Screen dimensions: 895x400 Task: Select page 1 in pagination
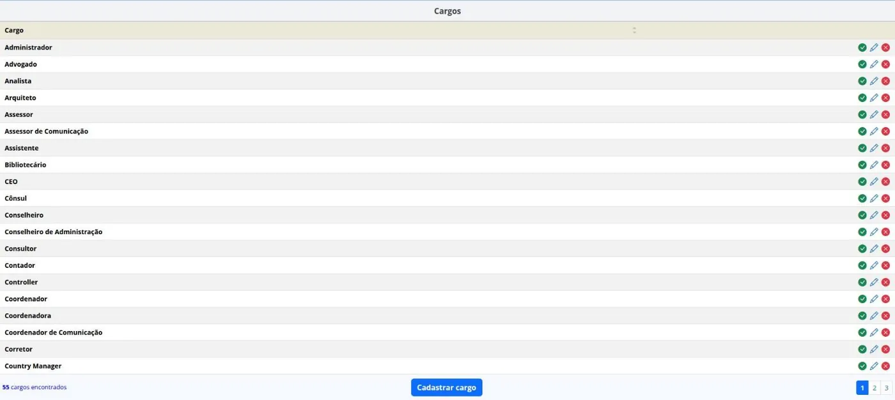[862, 388]
